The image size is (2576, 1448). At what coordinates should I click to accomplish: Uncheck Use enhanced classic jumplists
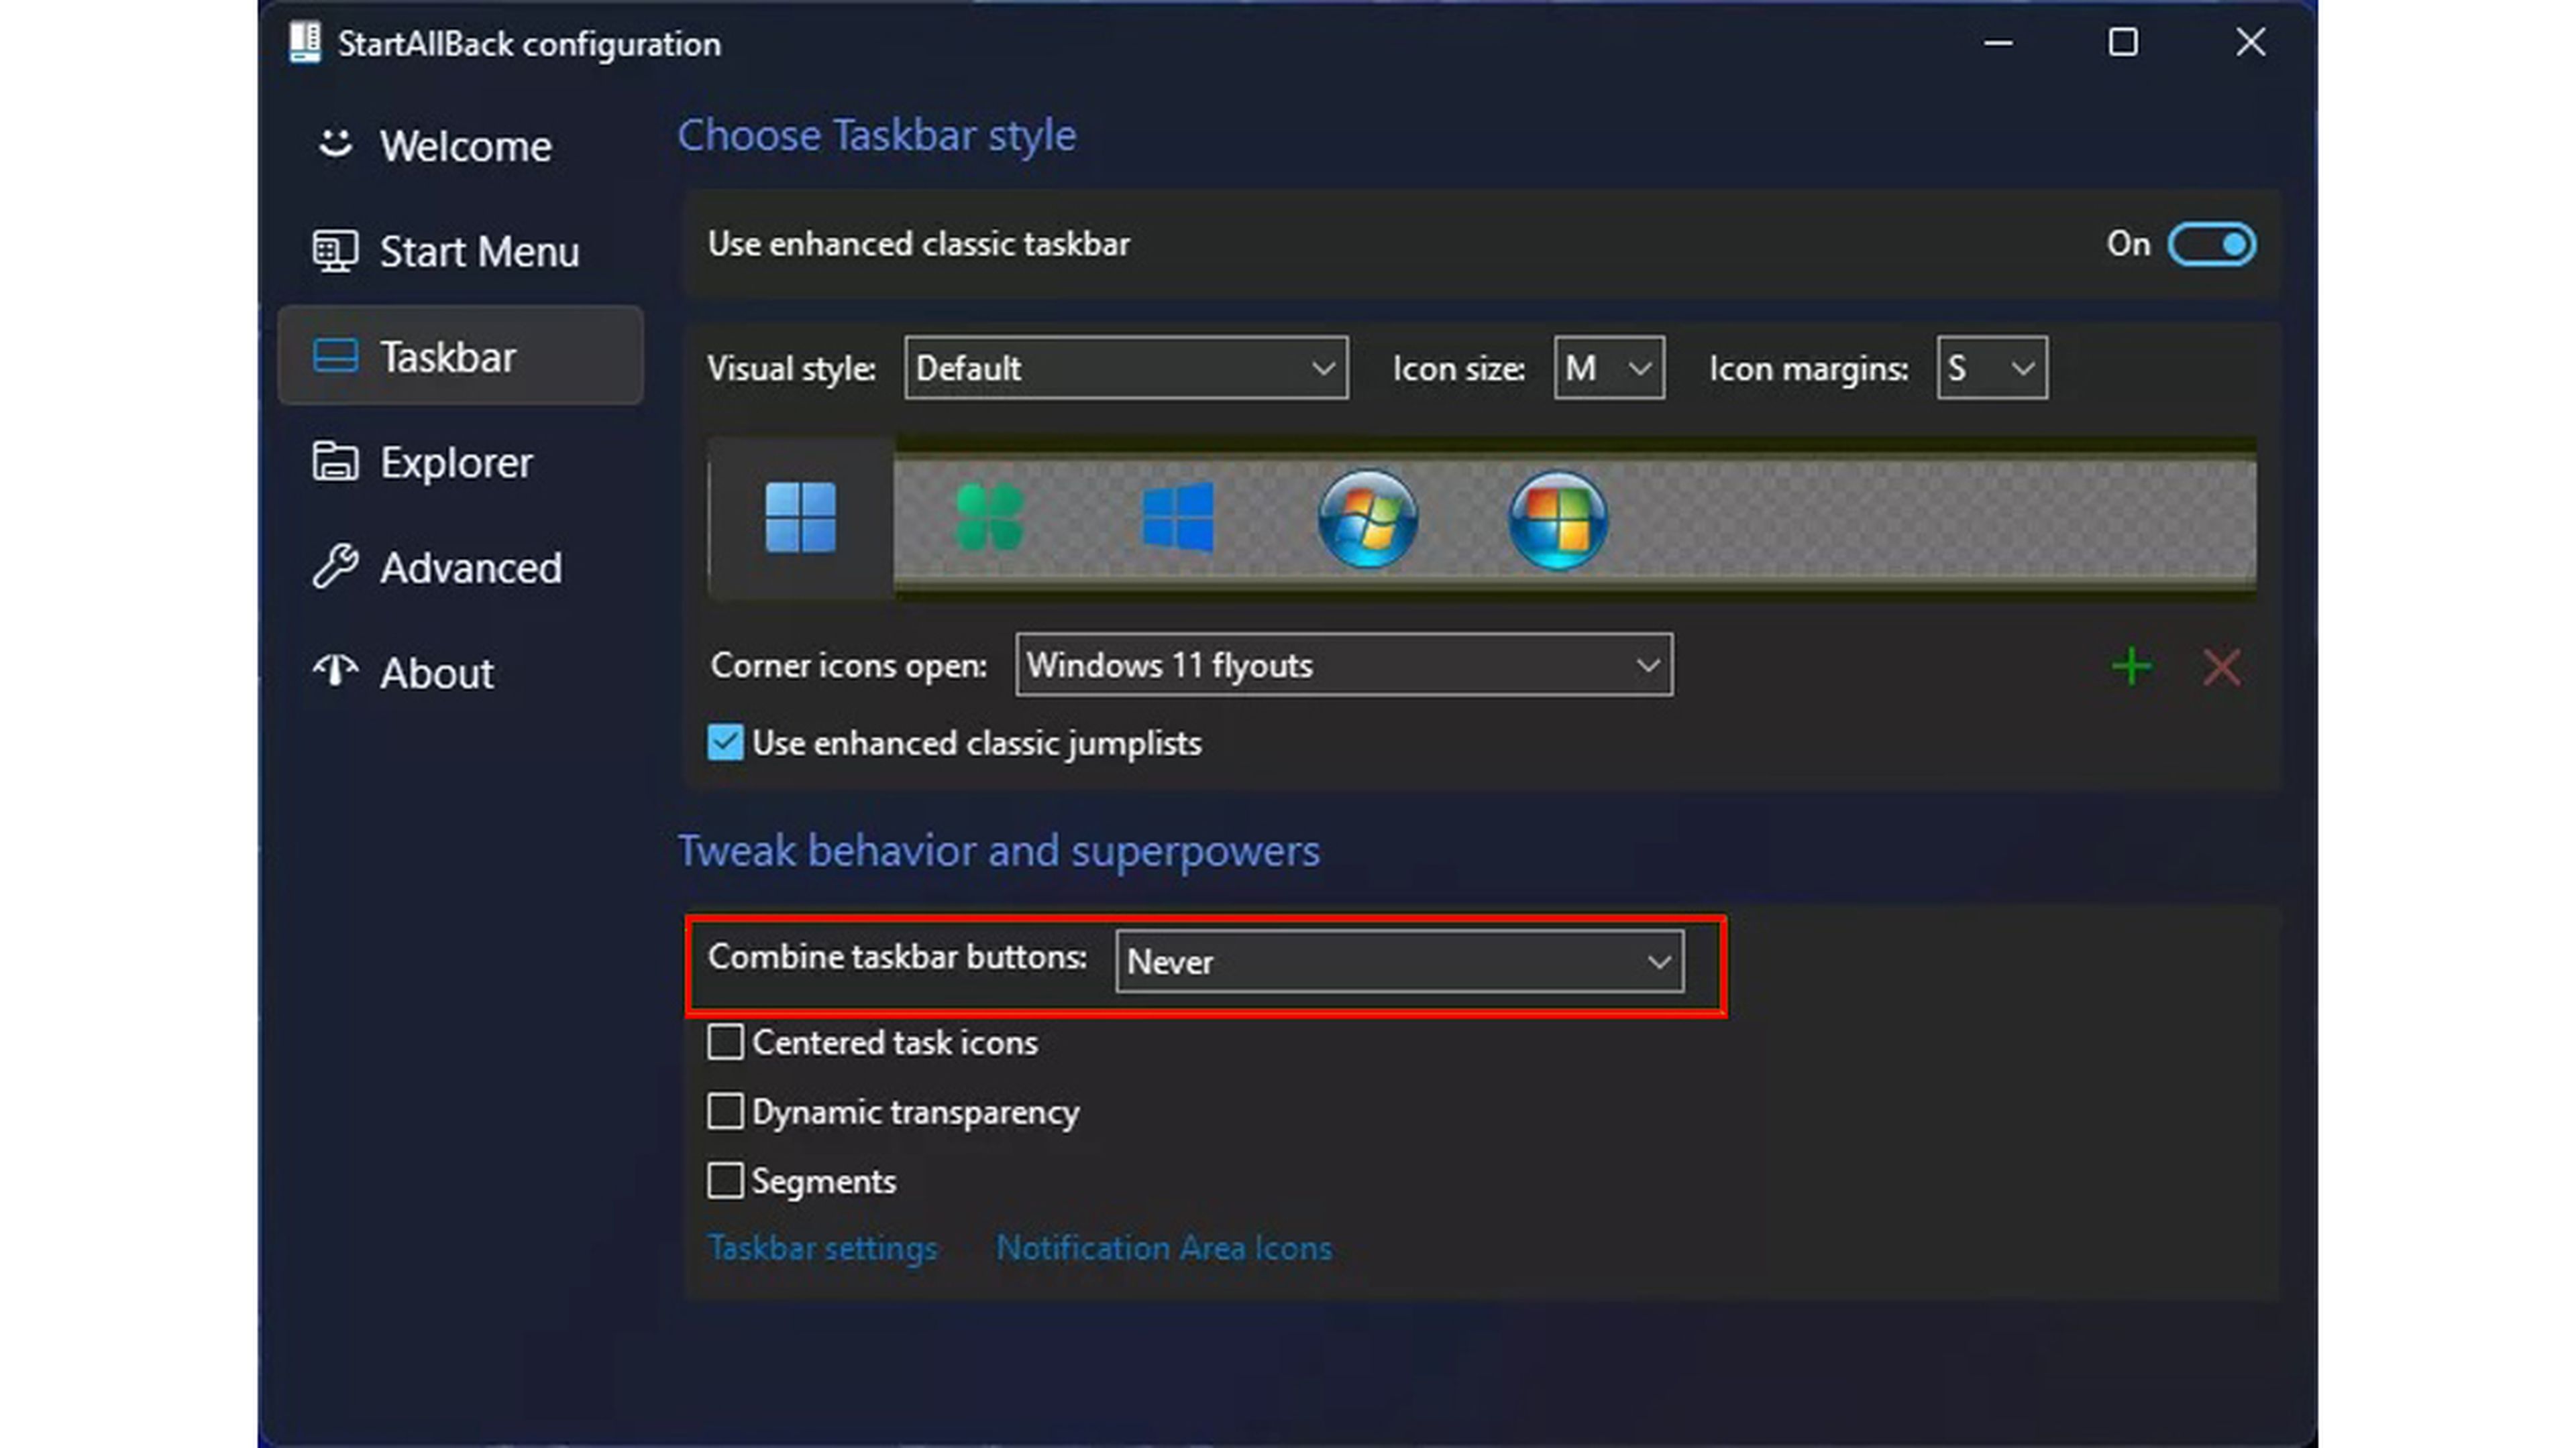[725, 743]
